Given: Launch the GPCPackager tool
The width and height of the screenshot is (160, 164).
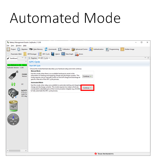Looking at the screenshot, I should [30, 54].
